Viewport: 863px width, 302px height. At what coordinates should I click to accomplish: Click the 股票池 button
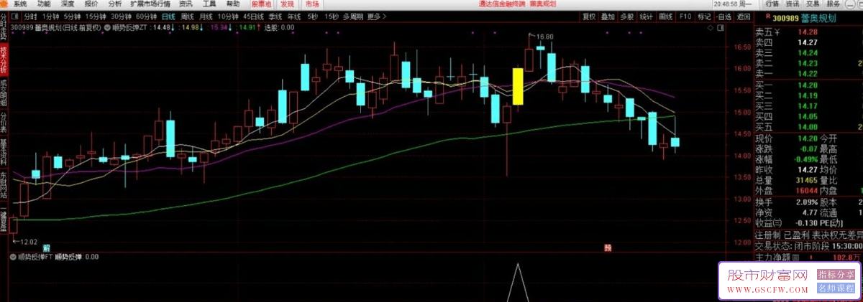click(x=260, y=4)
